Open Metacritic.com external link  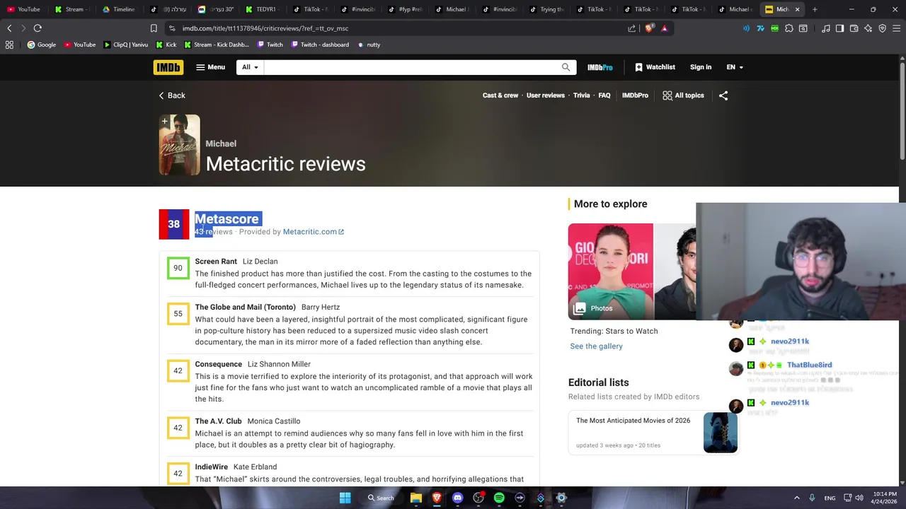coord(313,232)
